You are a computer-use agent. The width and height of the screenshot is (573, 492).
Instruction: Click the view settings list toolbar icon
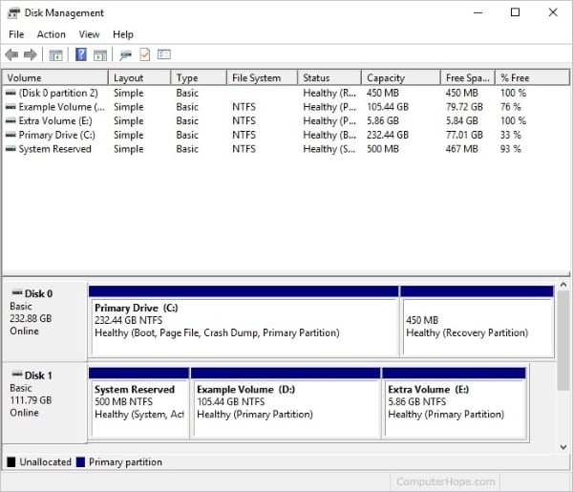coord(164,54)
